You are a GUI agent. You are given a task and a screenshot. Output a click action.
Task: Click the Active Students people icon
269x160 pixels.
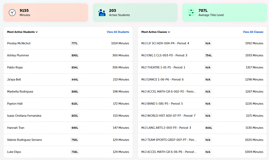point(102,13)
